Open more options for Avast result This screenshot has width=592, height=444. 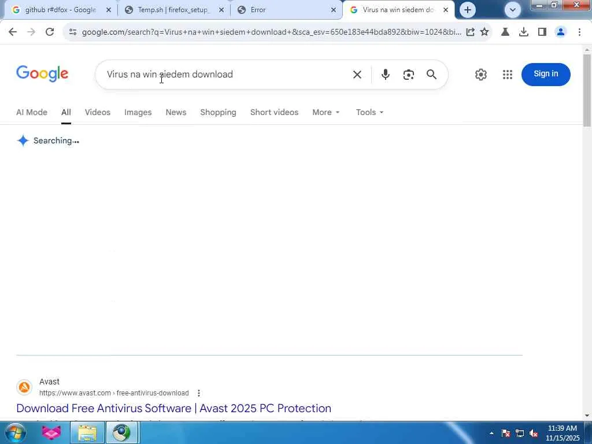click(x=199, y=393)
